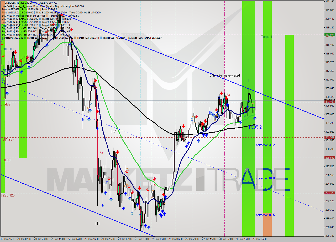336x242 pixels.
Task: Click the Target1 label
Action: [x=266, y=37]
